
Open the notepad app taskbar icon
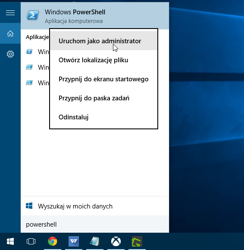point(95,241)
